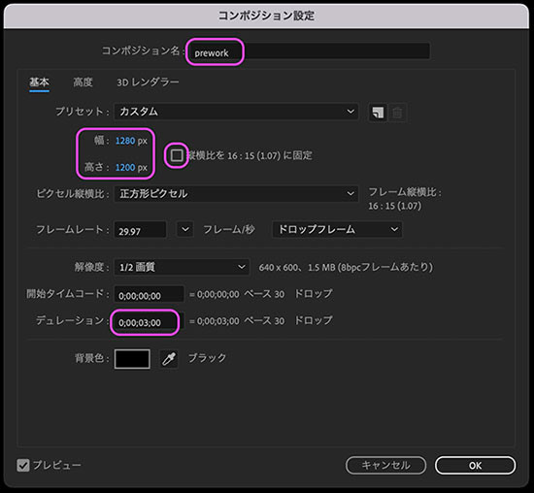This screenshot has width=534, height=493.
Task: Select the background color eyedropper
Action: point(169,358)
